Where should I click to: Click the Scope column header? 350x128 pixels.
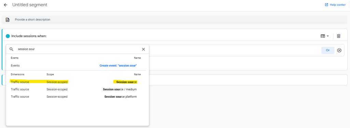pyautogui.click(x=50, y=75)
